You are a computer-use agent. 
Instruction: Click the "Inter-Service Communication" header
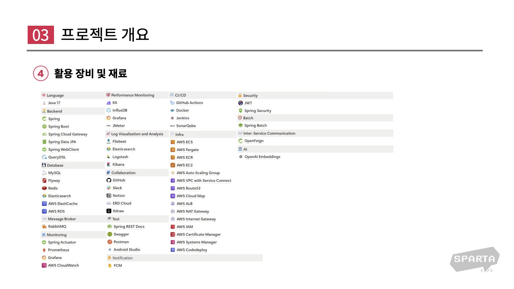[315, 133]
